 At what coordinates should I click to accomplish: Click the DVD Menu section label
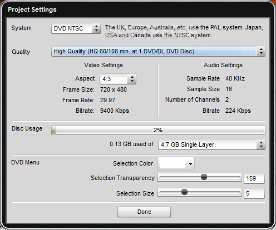[25, 162]
